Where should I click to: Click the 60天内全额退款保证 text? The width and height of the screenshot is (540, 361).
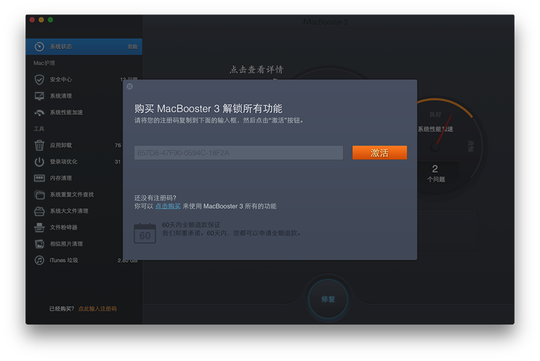(x=191, y=225)
